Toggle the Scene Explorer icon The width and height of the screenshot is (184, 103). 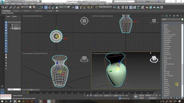pyautogui.click(x=123, y=7)
